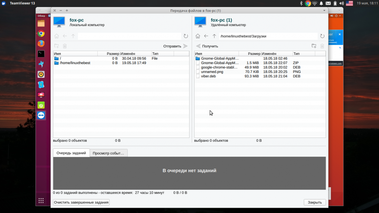Click the Получить receive button

[x=207, y=46]
